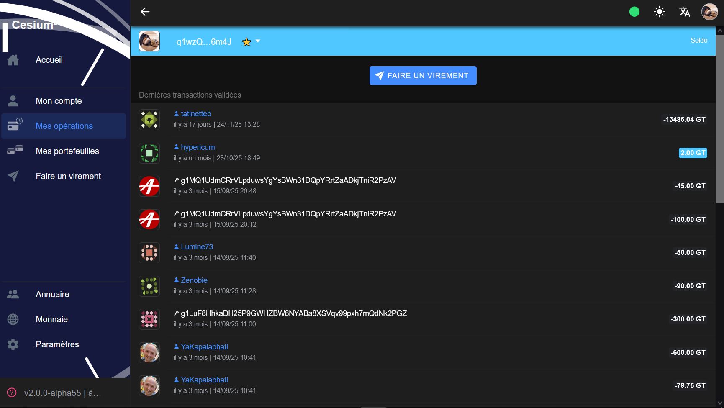
Task: Click the help icon beside version number
Action: [12, 393]
